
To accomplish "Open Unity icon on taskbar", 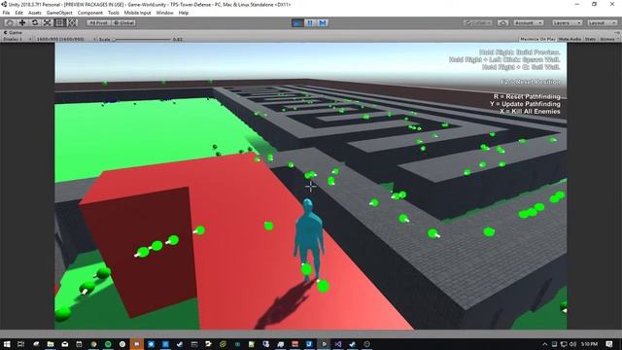I will pyautogui.click(x=324, y=344).
